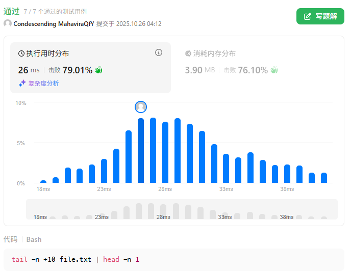Click the 通过 accepted status text
351x275 pixels.
click(12, 11)
